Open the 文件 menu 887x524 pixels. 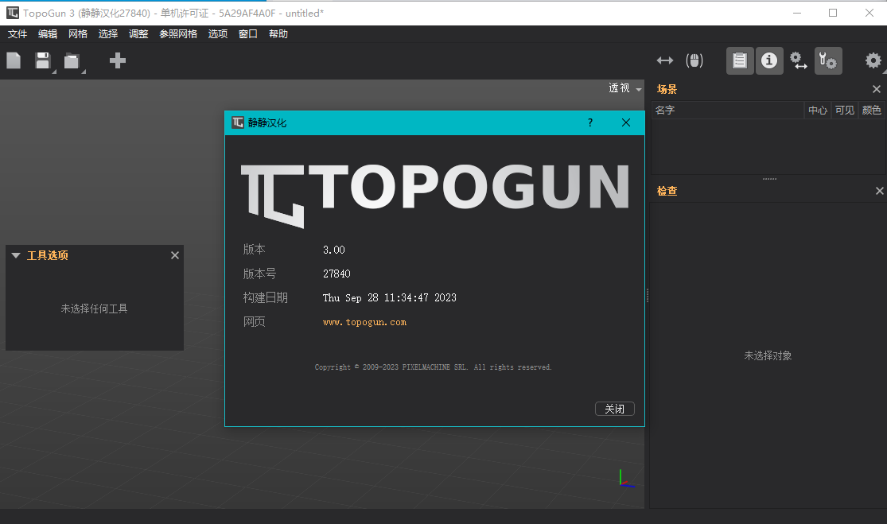coord(18,34)
